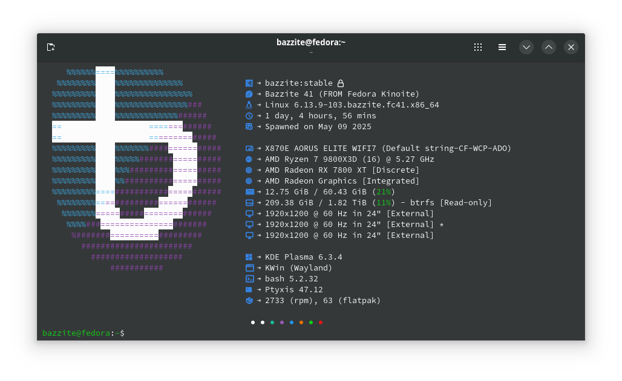Viewport: 622px width, 381px height.
Task: Click the memory icon beside 12.75 GiB
Action: [249, 191]
